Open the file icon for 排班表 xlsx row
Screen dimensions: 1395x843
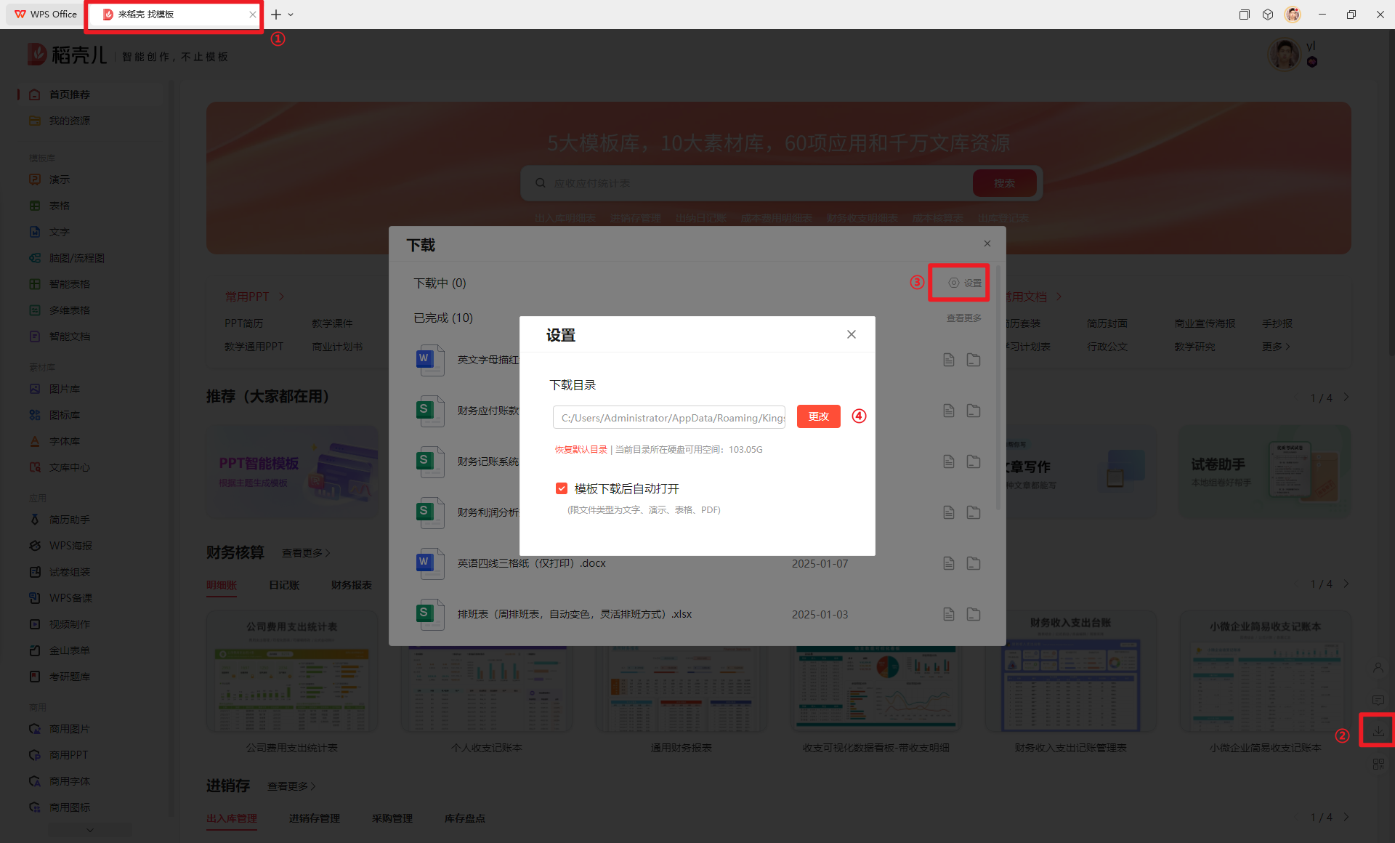(948, 614)
